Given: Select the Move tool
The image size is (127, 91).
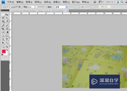Looking at the screenshot, I should click(7, 15).
